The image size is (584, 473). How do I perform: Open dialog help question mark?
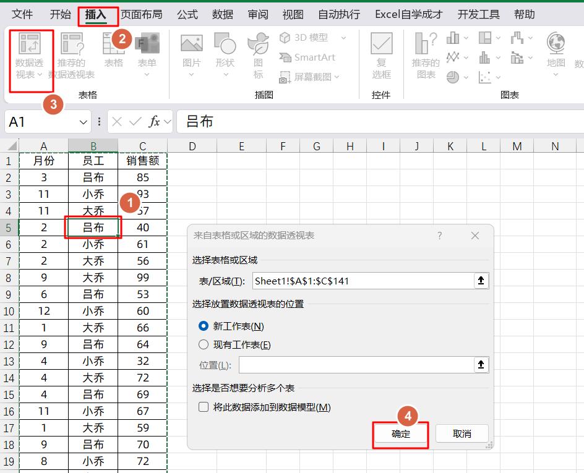click(440, 236)
